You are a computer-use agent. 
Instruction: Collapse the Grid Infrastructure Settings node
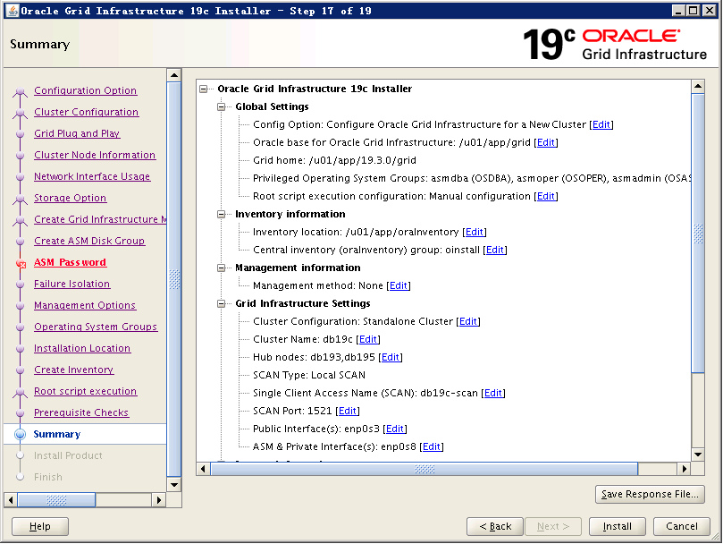pos(222,304)
